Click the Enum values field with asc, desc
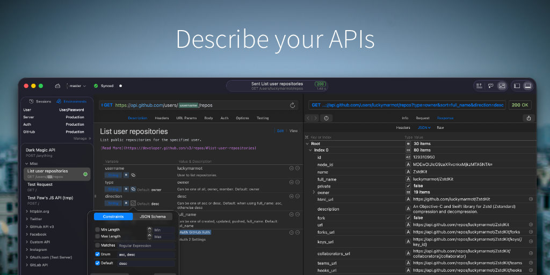The height and width of the screenshot is (275, 550). (146, 255)
